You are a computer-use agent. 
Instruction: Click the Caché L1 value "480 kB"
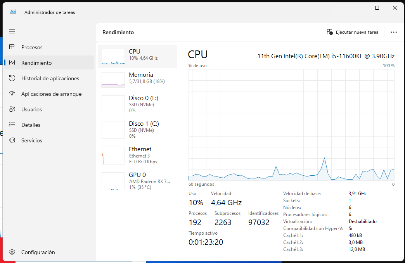coord(355,235)
